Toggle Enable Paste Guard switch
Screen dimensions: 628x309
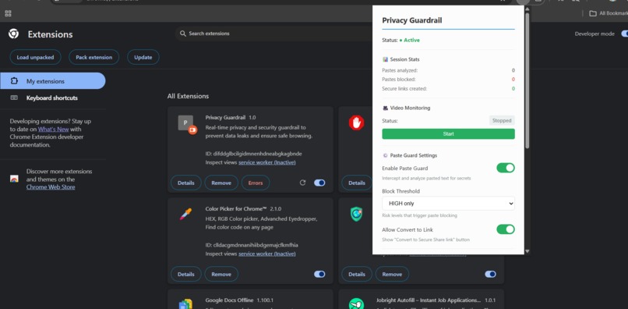click(506, 168)
